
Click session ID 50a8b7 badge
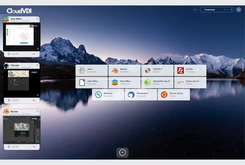[34, 72]
